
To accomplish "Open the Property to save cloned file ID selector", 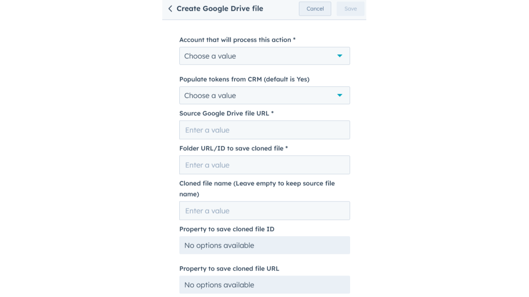I will point(264,245).
